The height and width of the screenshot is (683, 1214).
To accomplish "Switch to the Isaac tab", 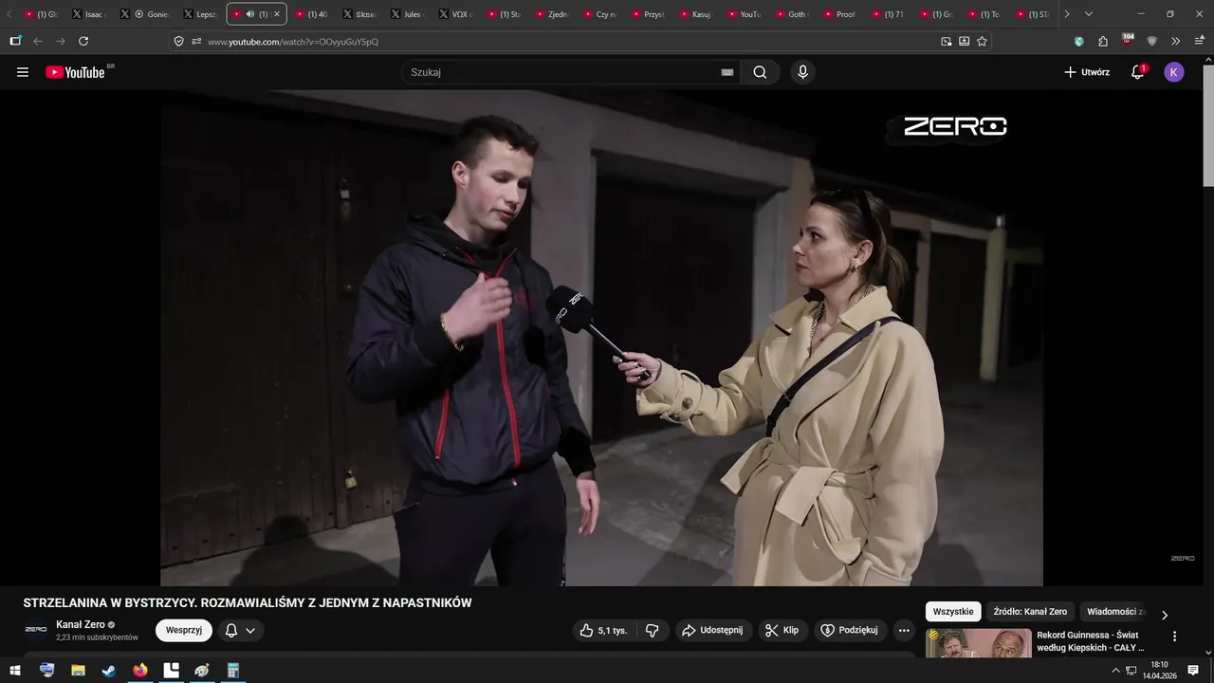I will 89,14.
